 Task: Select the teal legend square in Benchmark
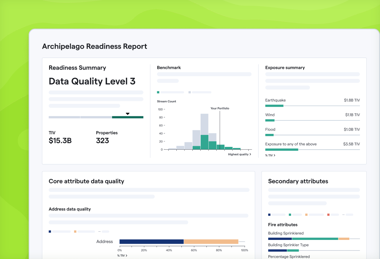click(x=158, y=92)
